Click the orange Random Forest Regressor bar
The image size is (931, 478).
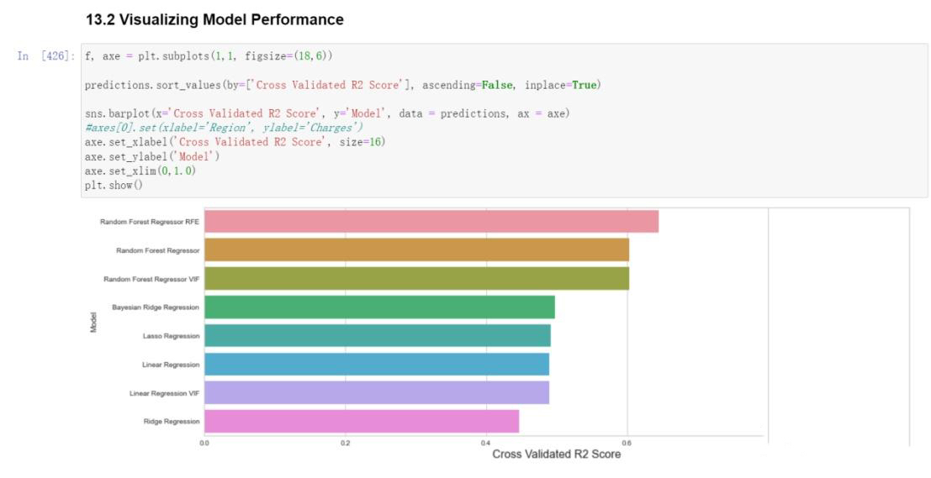pyautogui.click(x=416, y=250)
